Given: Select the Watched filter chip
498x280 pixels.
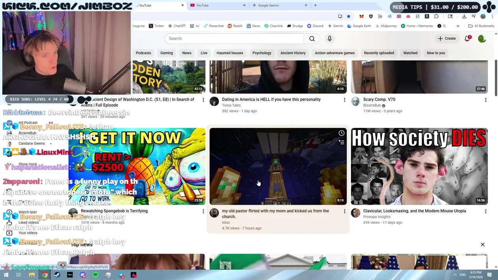Looking at the screenshot, I should click(410, 53).
